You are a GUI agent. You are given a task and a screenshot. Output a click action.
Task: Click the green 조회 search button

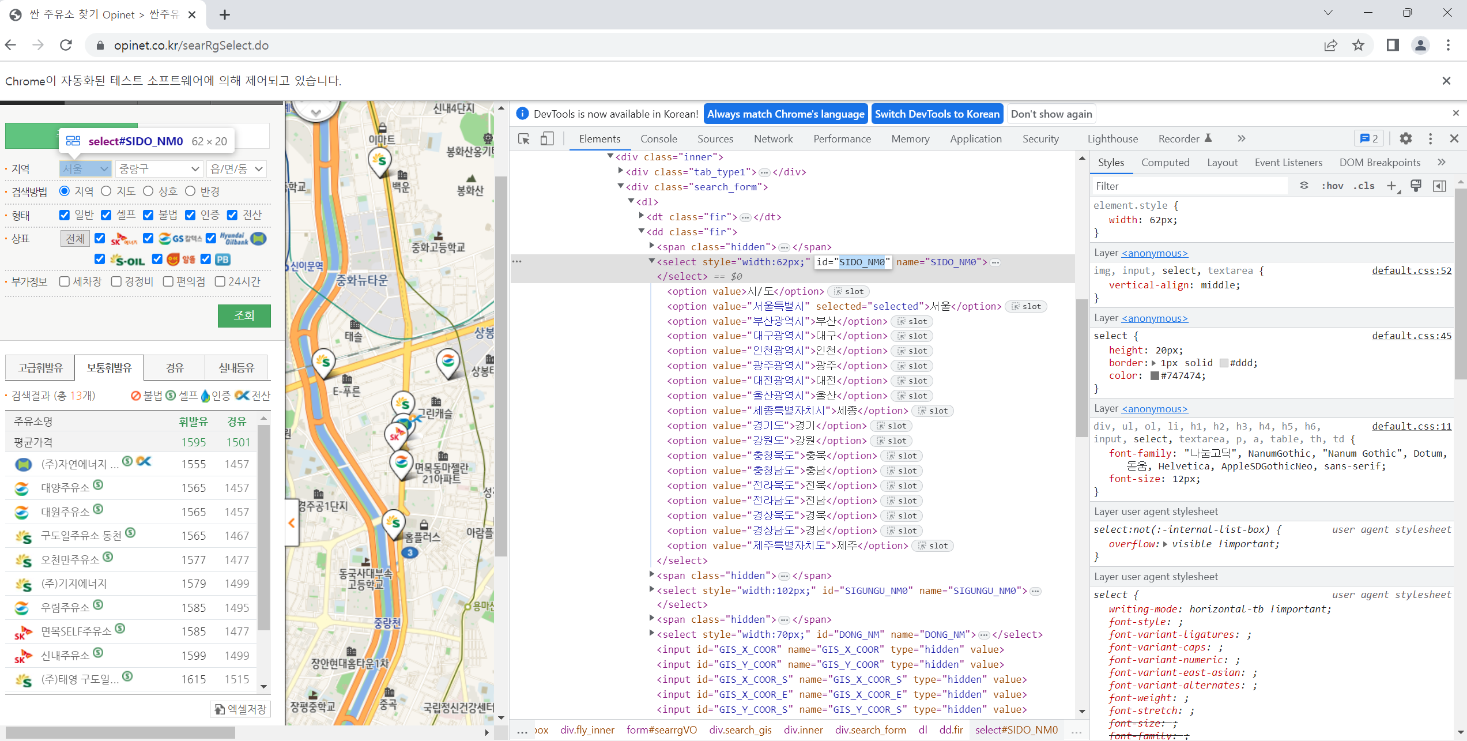point(244,315)
